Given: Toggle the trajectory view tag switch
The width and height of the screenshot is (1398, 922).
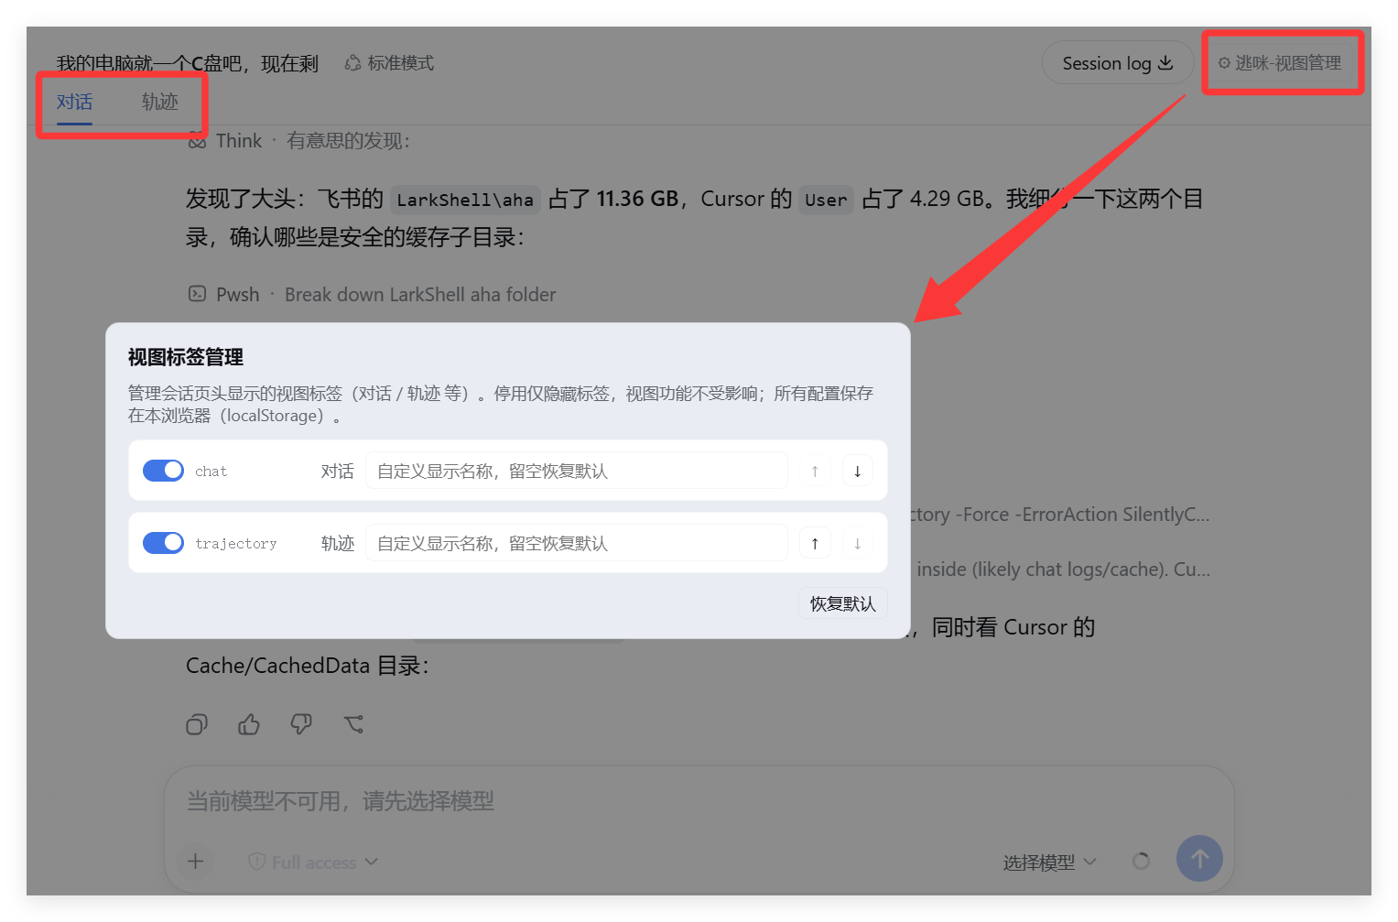Looking at the screenshot, I should (163, 543).
